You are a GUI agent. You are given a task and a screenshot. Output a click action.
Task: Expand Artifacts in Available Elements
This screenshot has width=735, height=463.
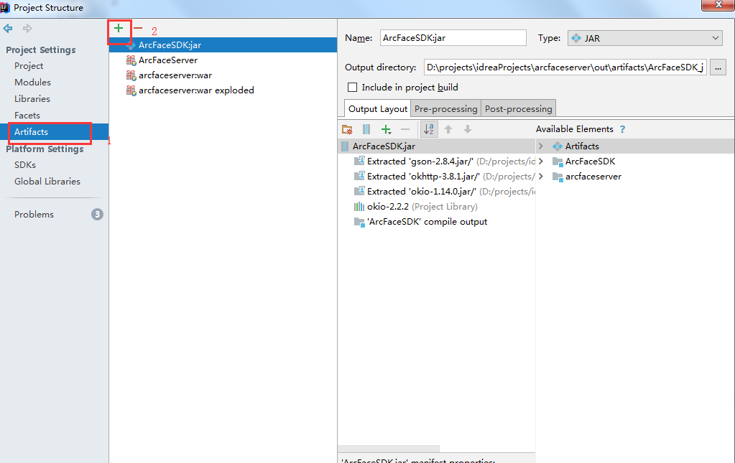(540, 146)
